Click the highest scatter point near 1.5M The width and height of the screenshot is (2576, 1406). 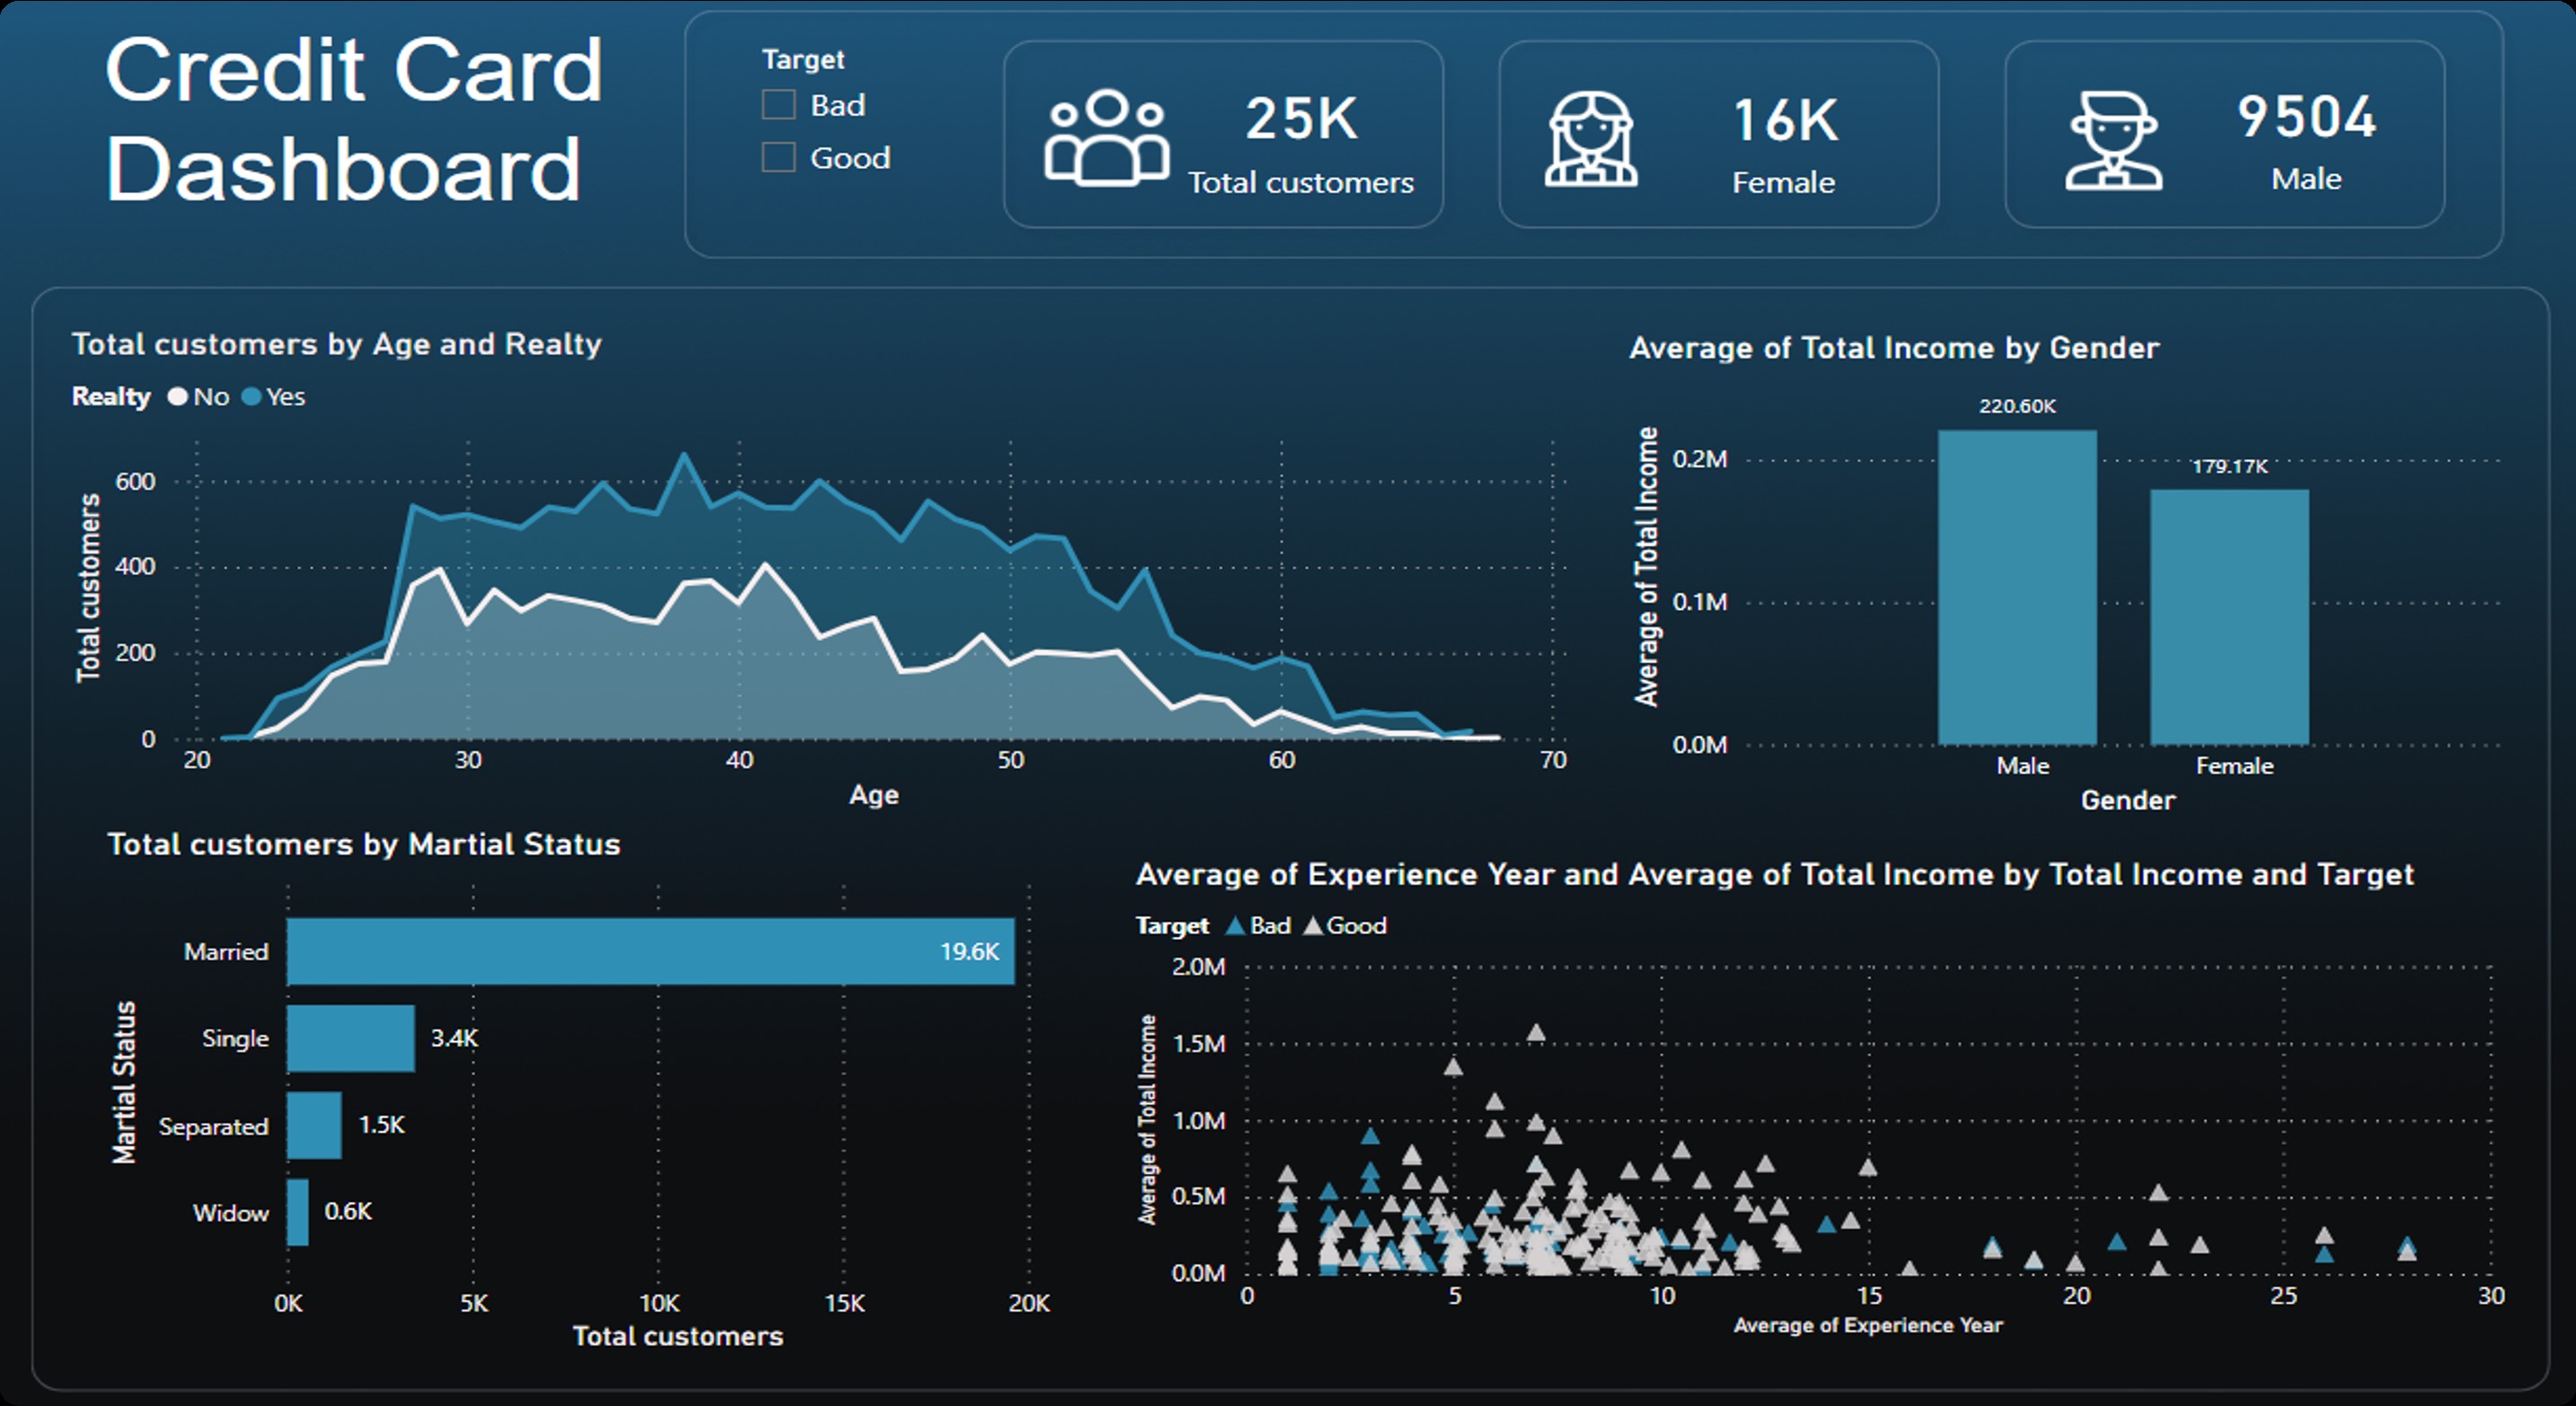click(x=1536, y=1032)
